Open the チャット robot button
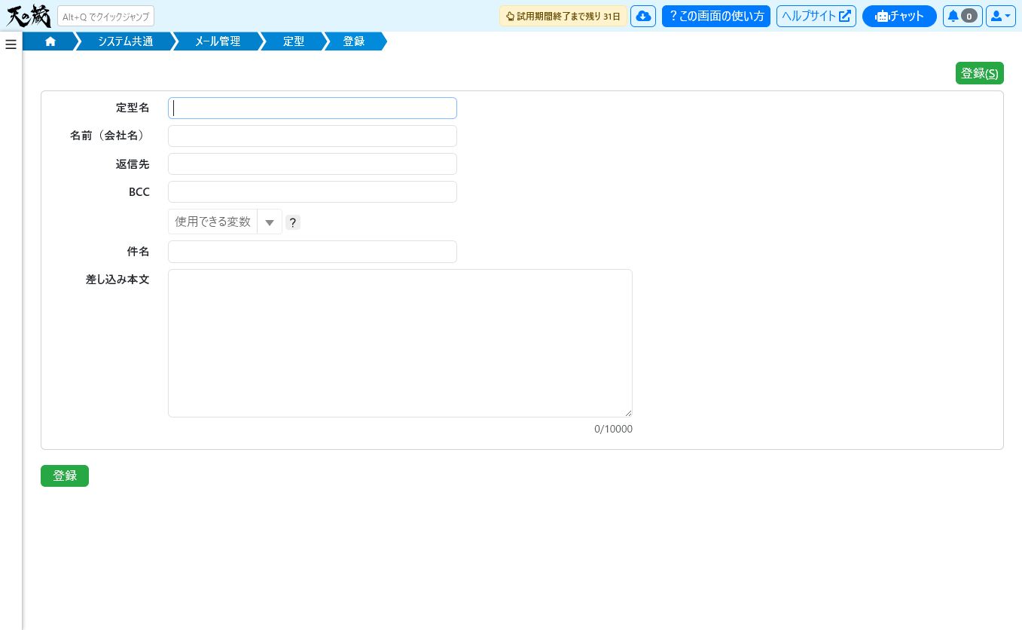Image resolution: width=1022 pixels, height=630 pixels. [899, 16]
